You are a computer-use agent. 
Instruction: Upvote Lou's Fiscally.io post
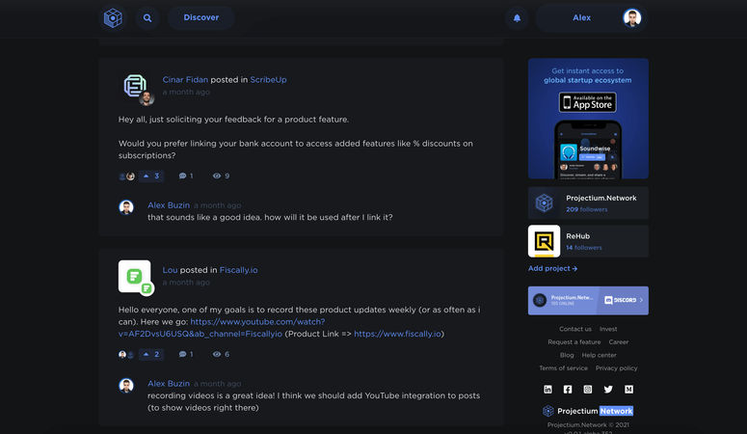(151, 354)
